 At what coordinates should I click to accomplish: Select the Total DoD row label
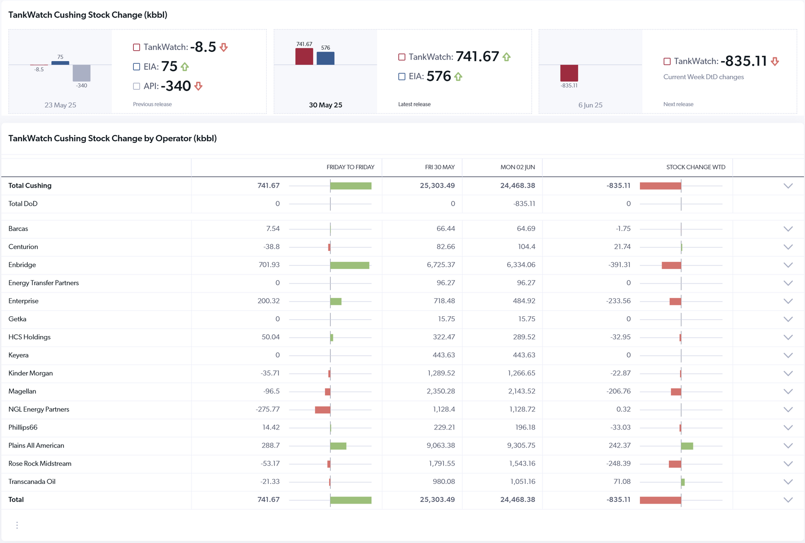(x=23, y=204)
